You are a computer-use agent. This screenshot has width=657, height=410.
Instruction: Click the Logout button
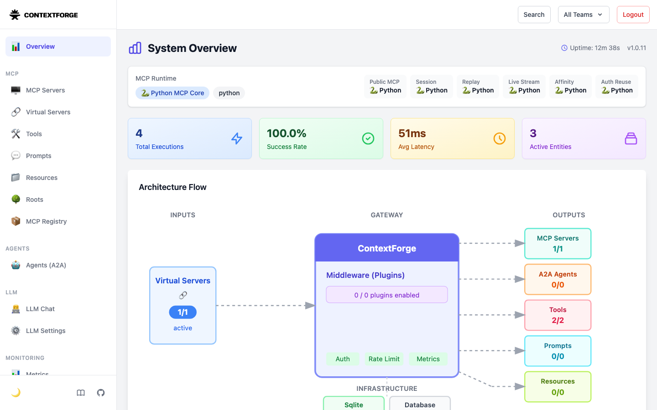633,15
